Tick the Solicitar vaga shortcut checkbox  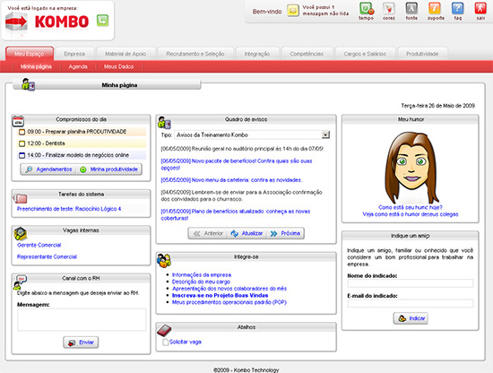166,342
